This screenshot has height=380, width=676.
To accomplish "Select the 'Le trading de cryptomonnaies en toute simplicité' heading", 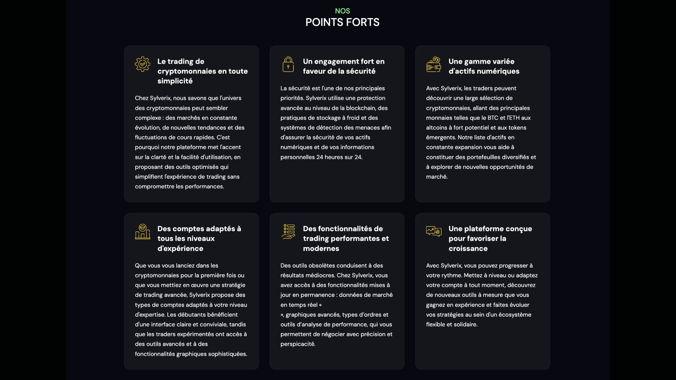I will (x=203, y=71).
